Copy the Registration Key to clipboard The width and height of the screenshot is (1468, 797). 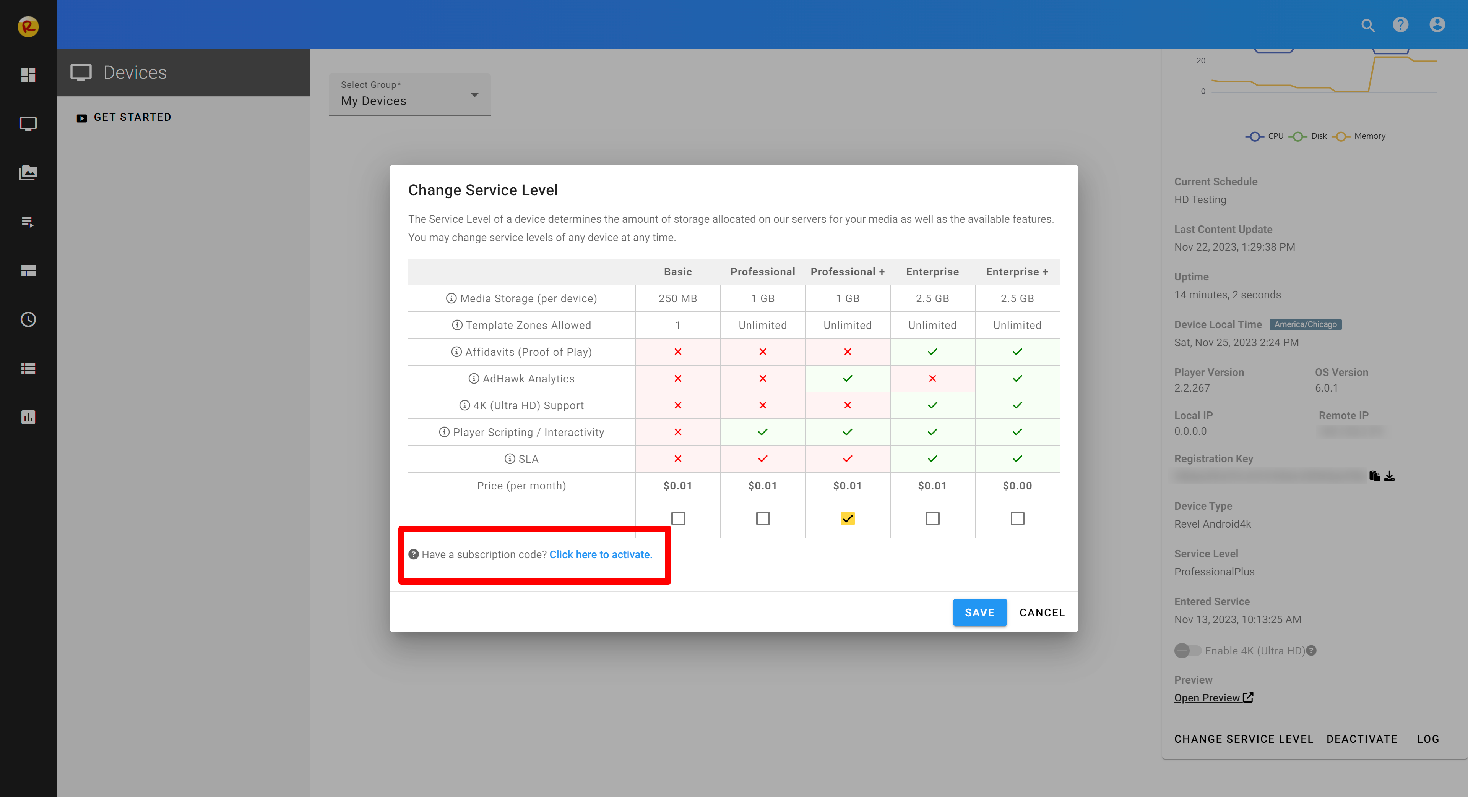(1375, 476)
